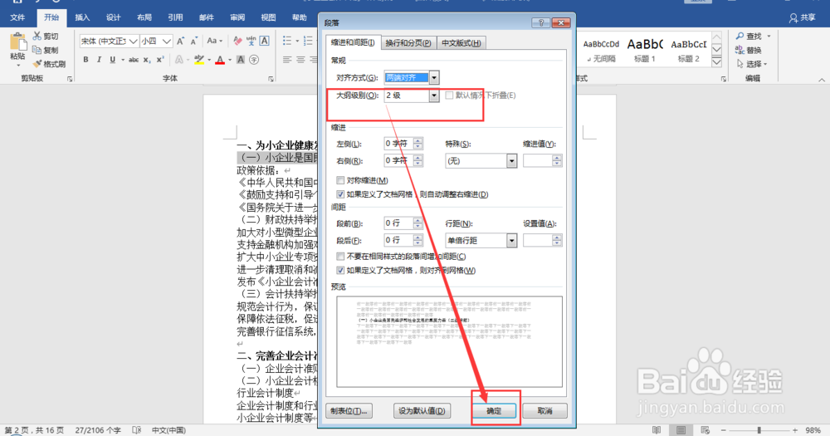830x436 pixels.
Task: Open the alignment (对齐方式) dropdown
Action: 433,78
